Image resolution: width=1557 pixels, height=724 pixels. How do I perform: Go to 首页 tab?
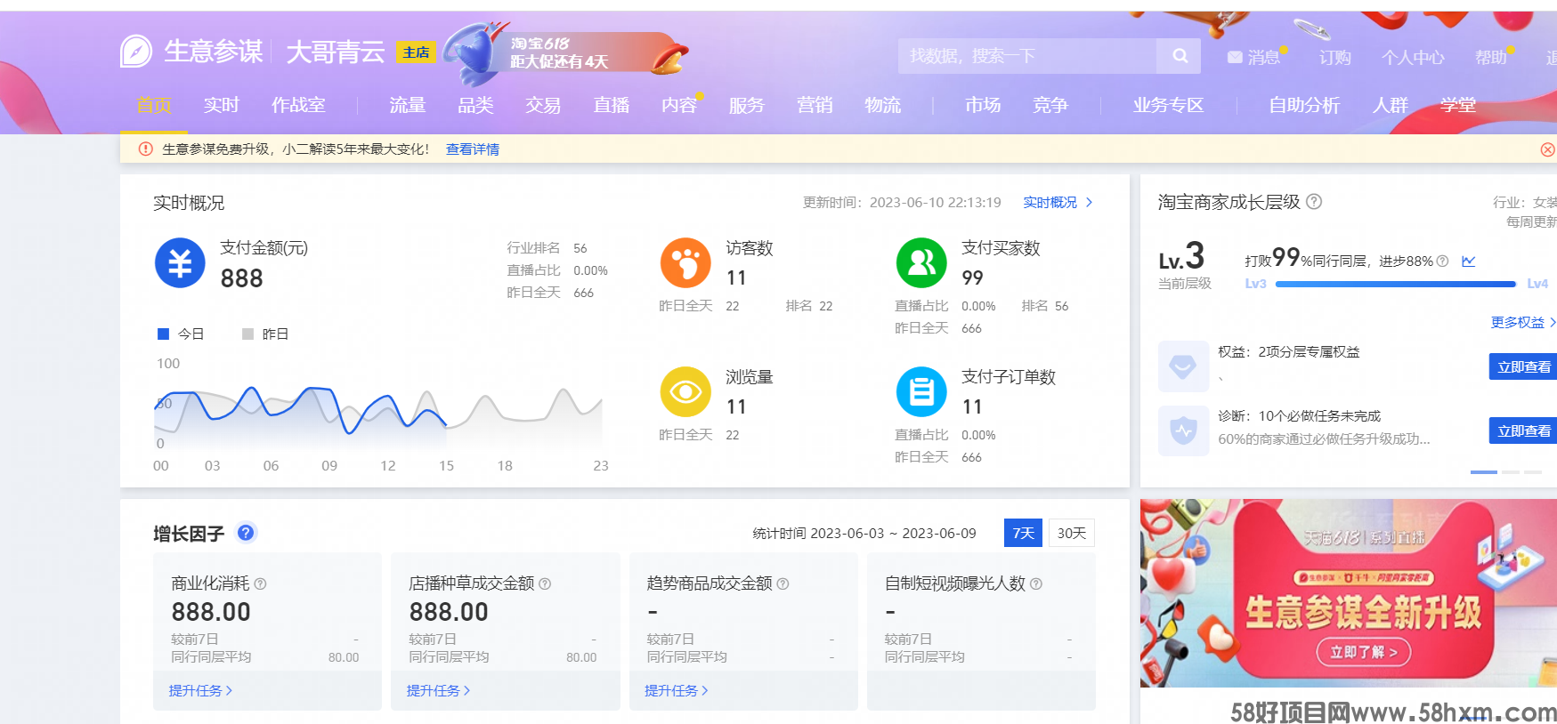(x=154, y=105)
